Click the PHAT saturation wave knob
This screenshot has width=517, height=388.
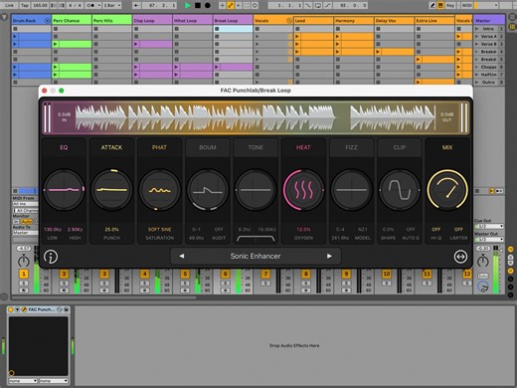pos(159,190)
